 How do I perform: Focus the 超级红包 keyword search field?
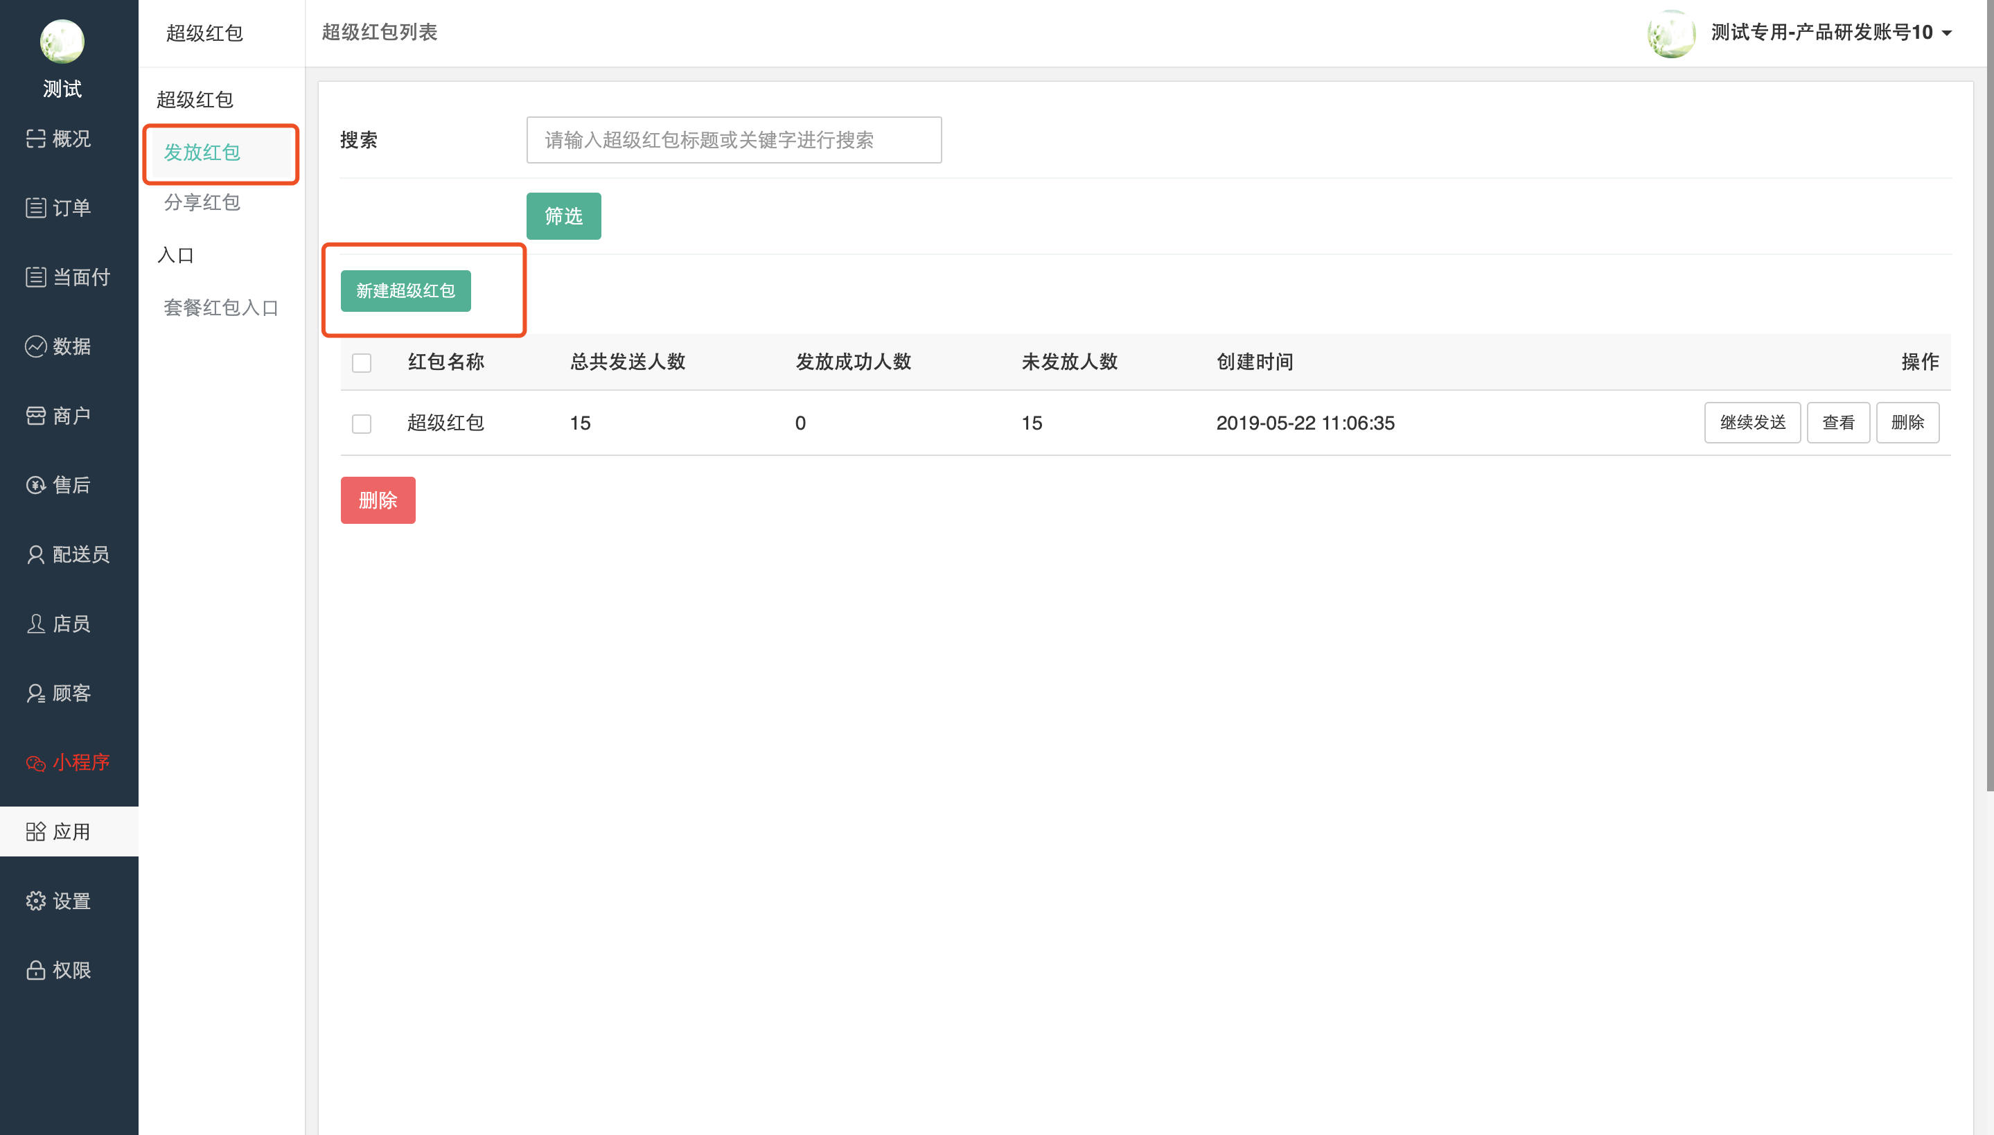734,139
